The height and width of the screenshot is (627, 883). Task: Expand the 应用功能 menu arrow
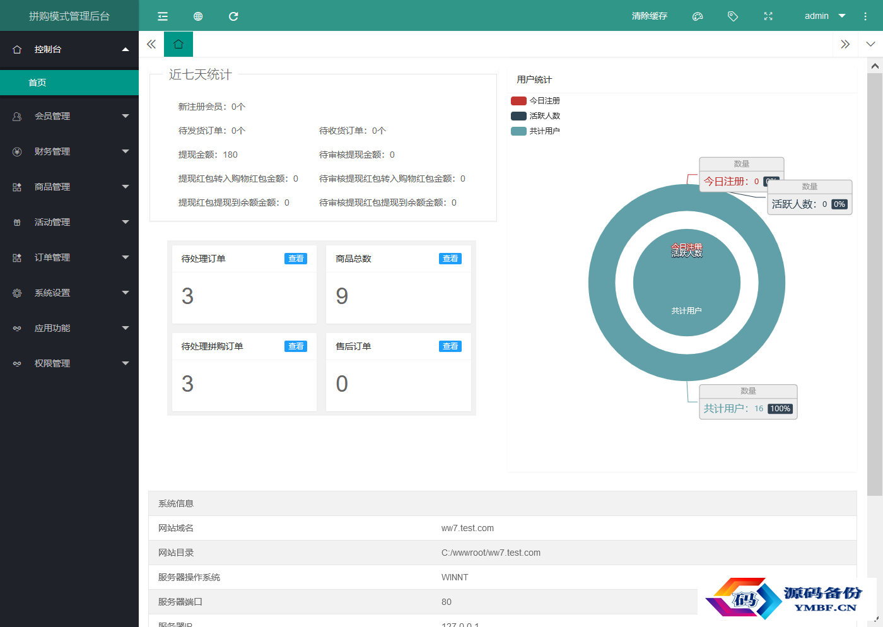(126, 328)
